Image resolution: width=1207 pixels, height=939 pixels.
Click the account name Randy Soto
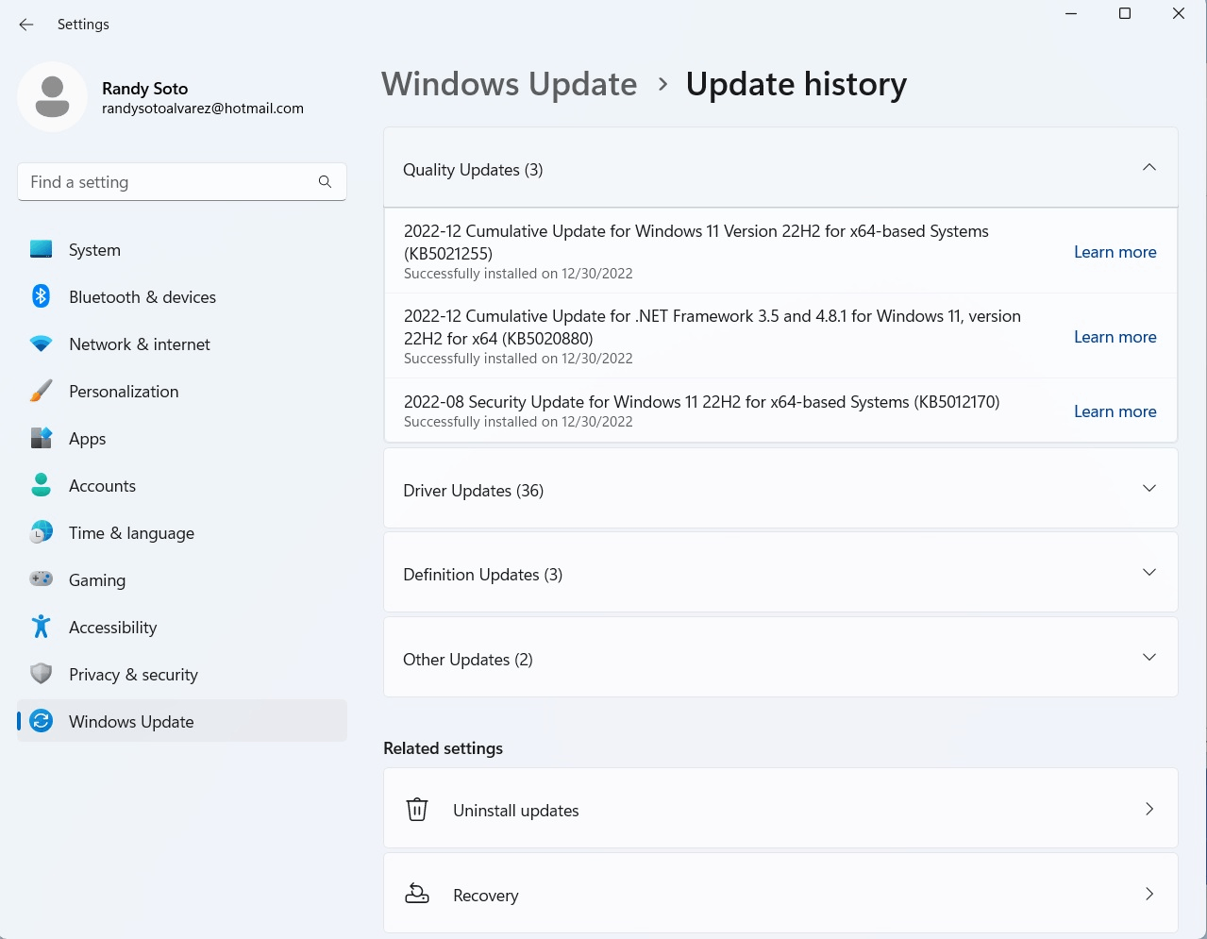[145, 89]
